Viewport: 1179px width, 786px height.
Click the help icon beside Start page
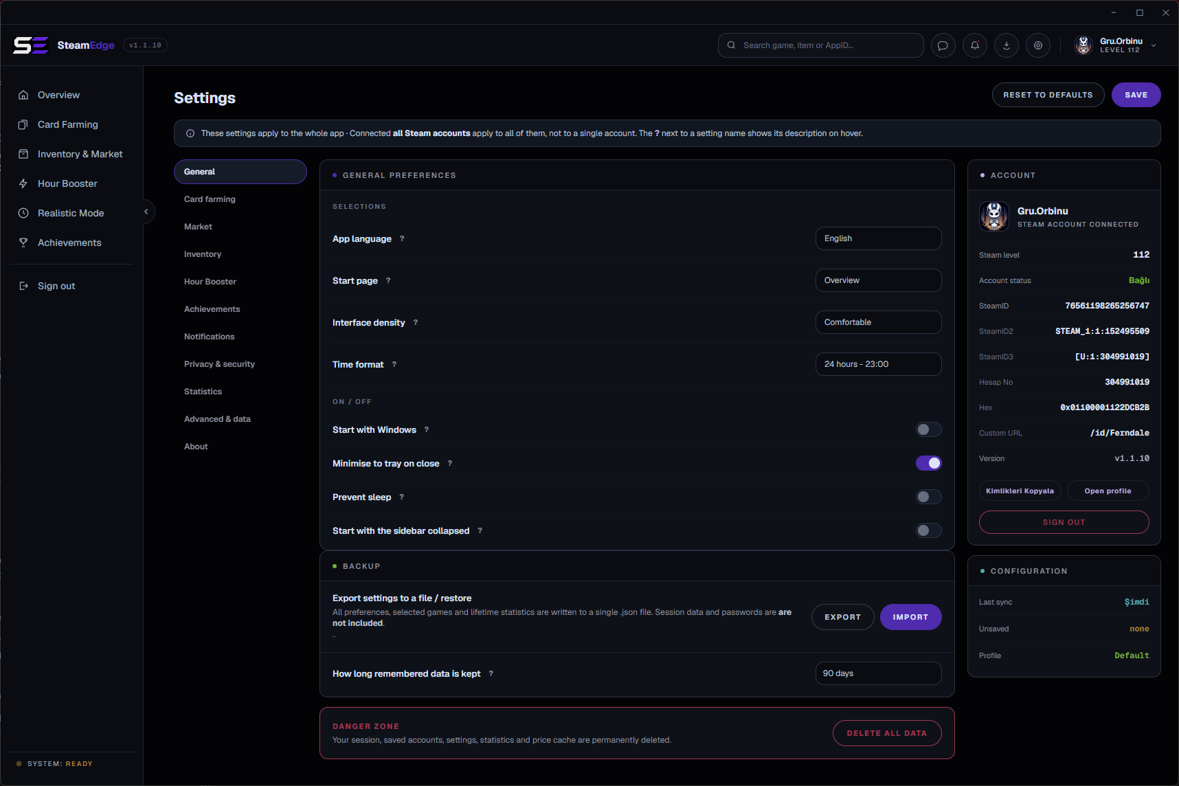388,280
